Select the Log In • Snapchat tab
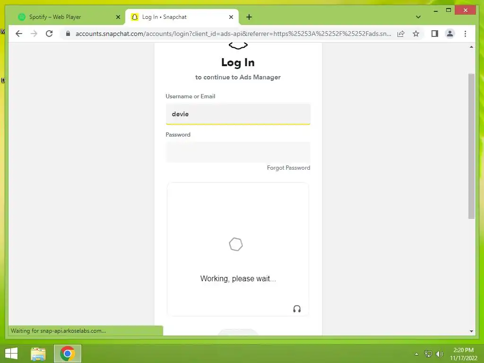The width and height of the screenshot is (484, 363). tap(182, 17)
